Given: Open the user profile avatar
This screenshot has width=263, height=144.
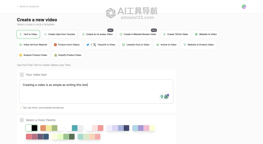Looking at the screenshot, I should (x=244, y=7).
